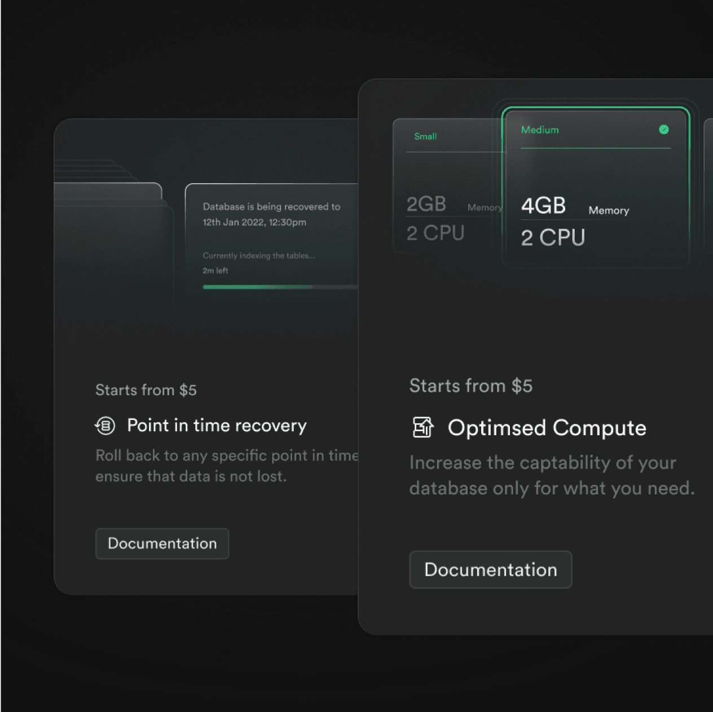This screenshot has width=713, height=712.
Task: Click "Starts from $5" above Optimsed Compute
Action: [x=470, y=386]
